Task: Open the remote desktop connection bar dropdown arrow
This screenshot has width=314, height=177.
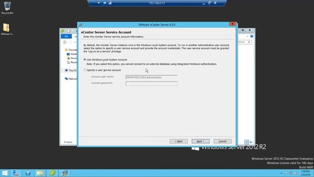Action: (x=99, y=3)
